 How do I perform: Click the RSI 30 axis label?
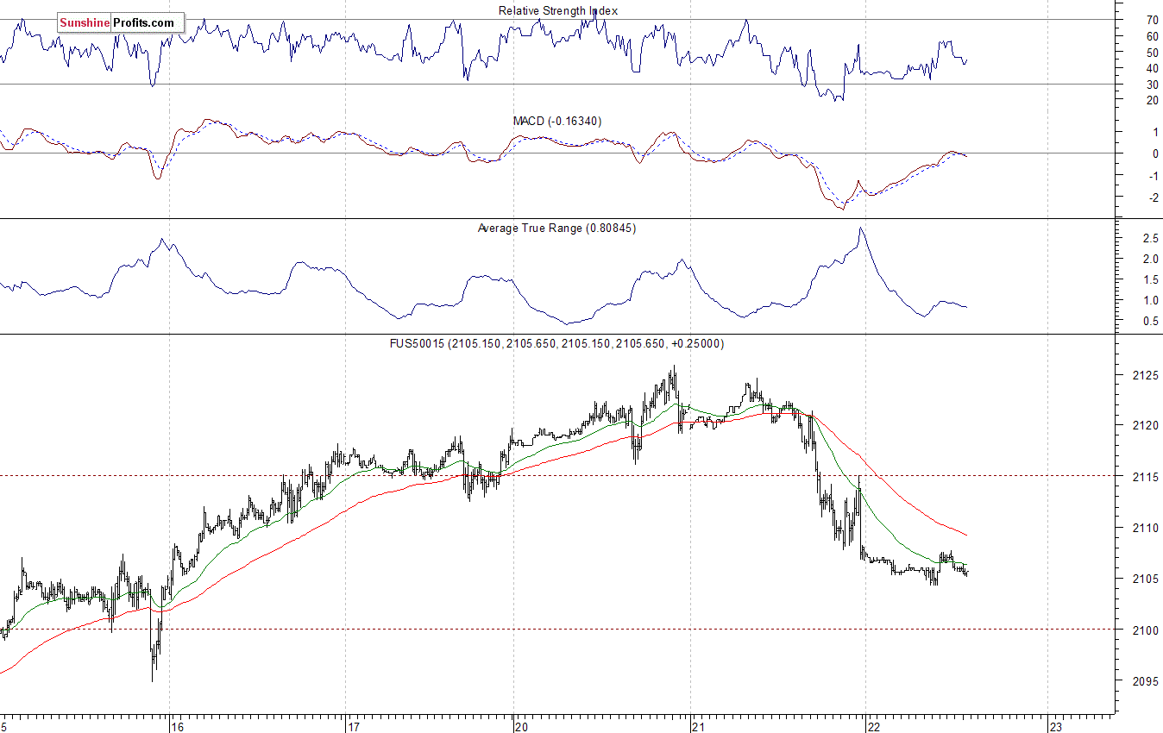coord(1152,85)
